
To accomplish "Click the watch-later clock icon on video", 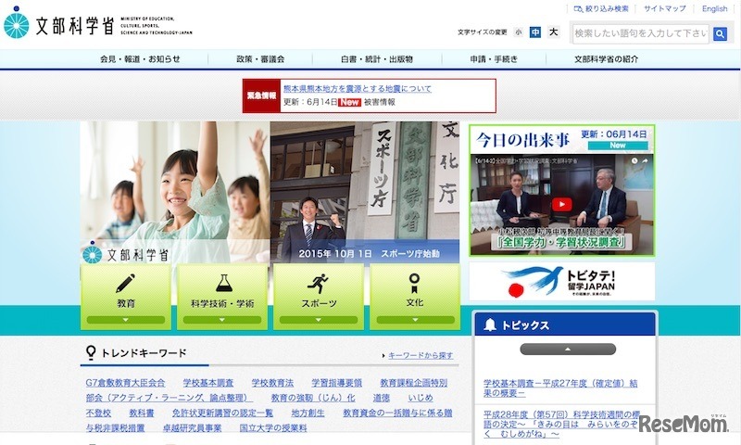I will click(x=634, y=160).
